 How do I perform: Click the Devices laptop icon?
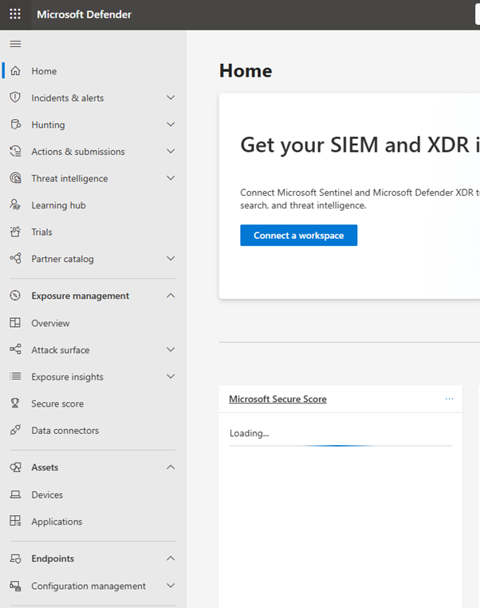[15, 495]
